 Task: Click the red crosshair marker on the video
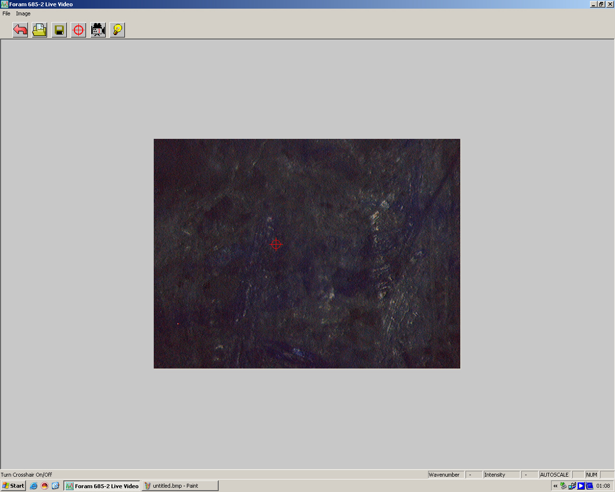click(276, 245)
